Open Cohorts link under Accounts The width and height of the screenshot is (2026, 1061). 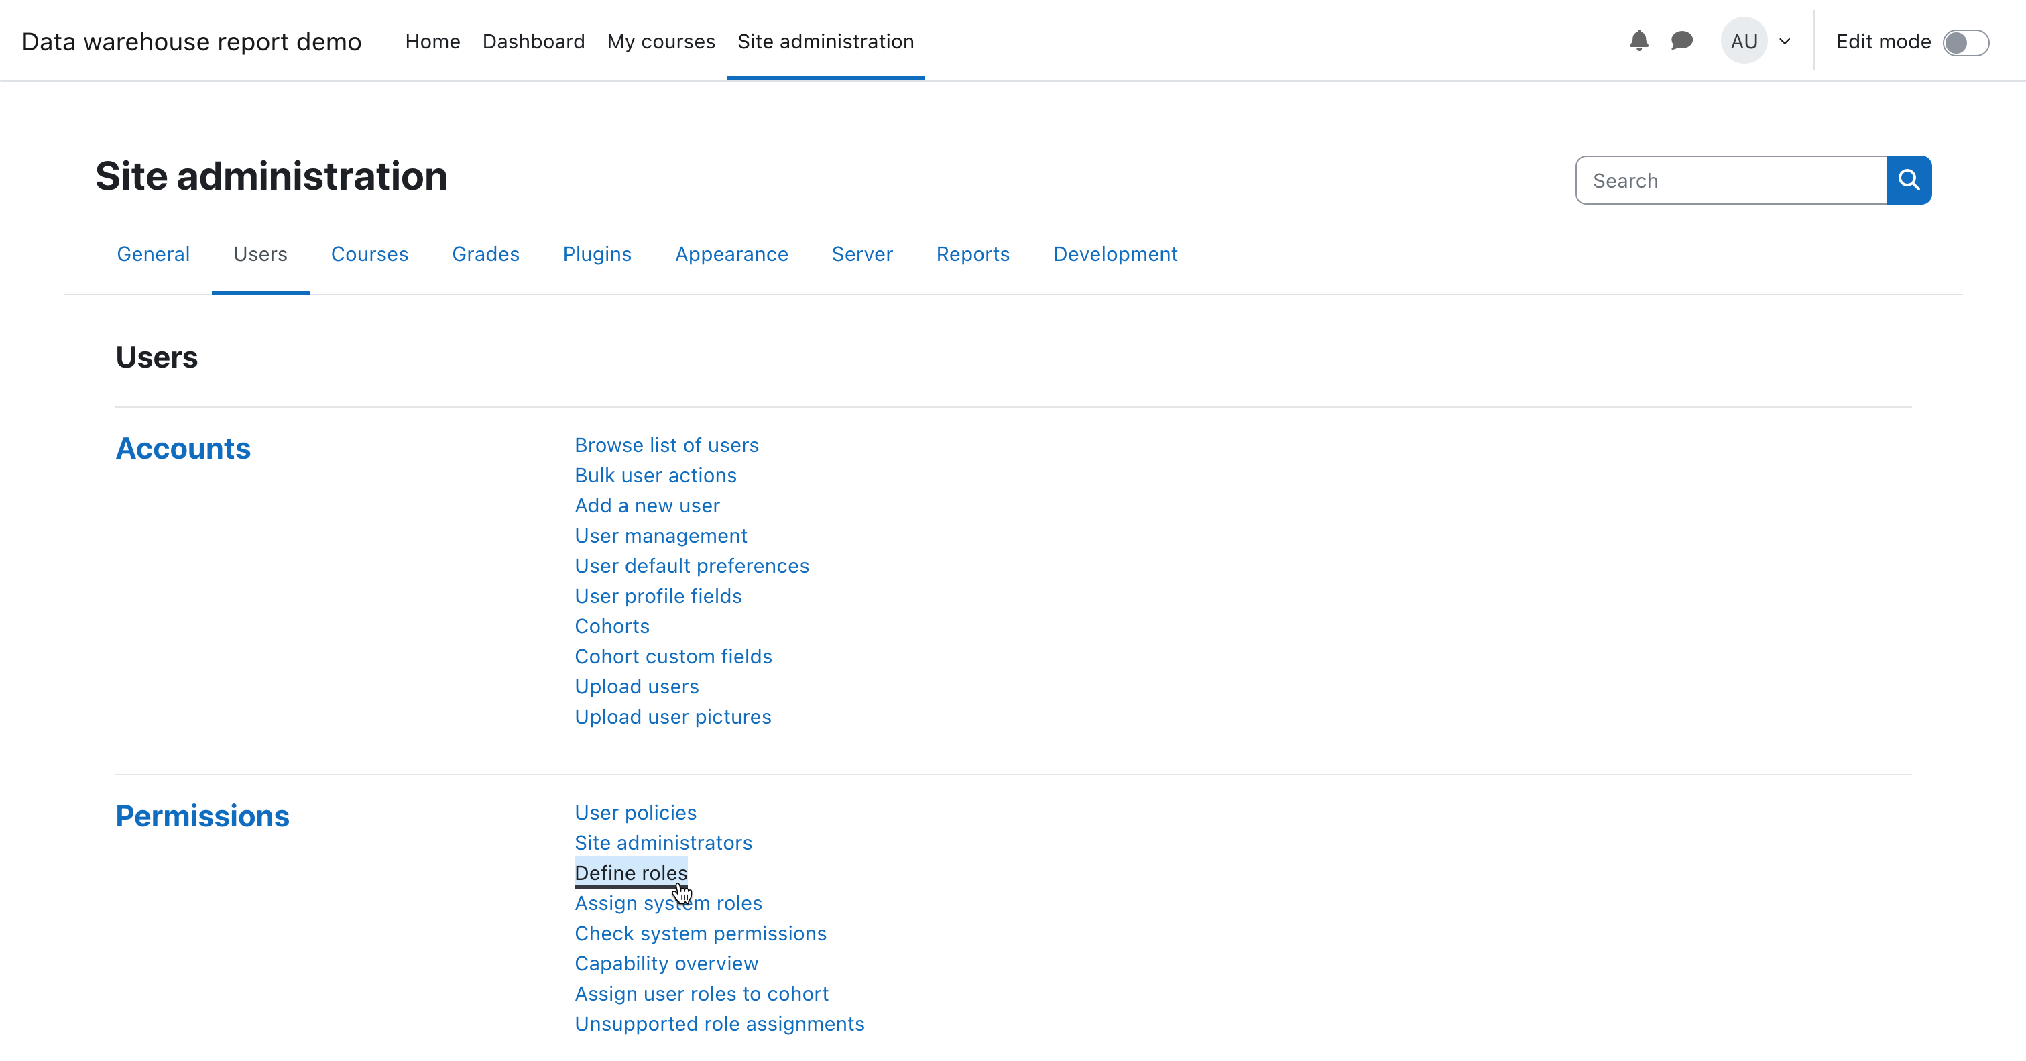[612, 626]
